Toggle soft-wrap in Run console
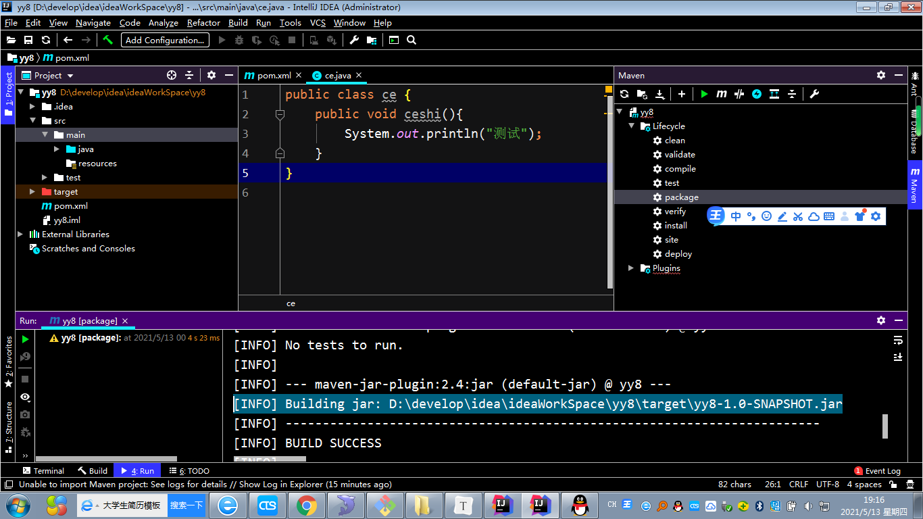Viewport: 923px width, 519px height. click(898, 339)
